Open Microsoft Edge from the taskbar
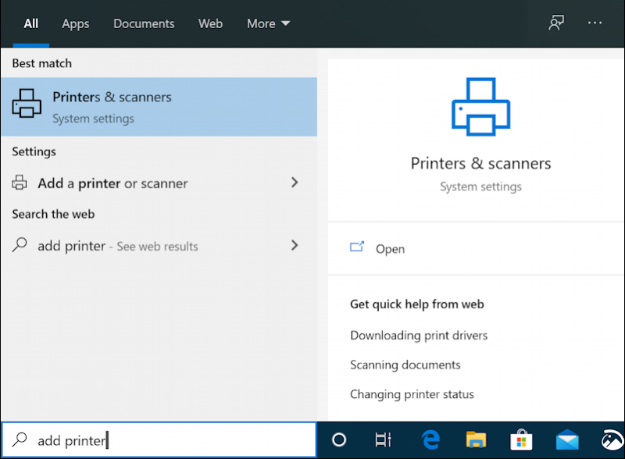The width and height of the screenshot is (625, 459). pyautogui.click(x=430, y=439)
